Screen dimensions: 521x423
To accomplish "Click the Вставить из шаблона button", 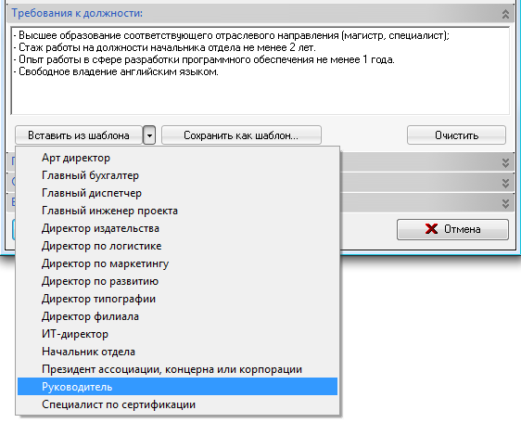I will (79, 135).
